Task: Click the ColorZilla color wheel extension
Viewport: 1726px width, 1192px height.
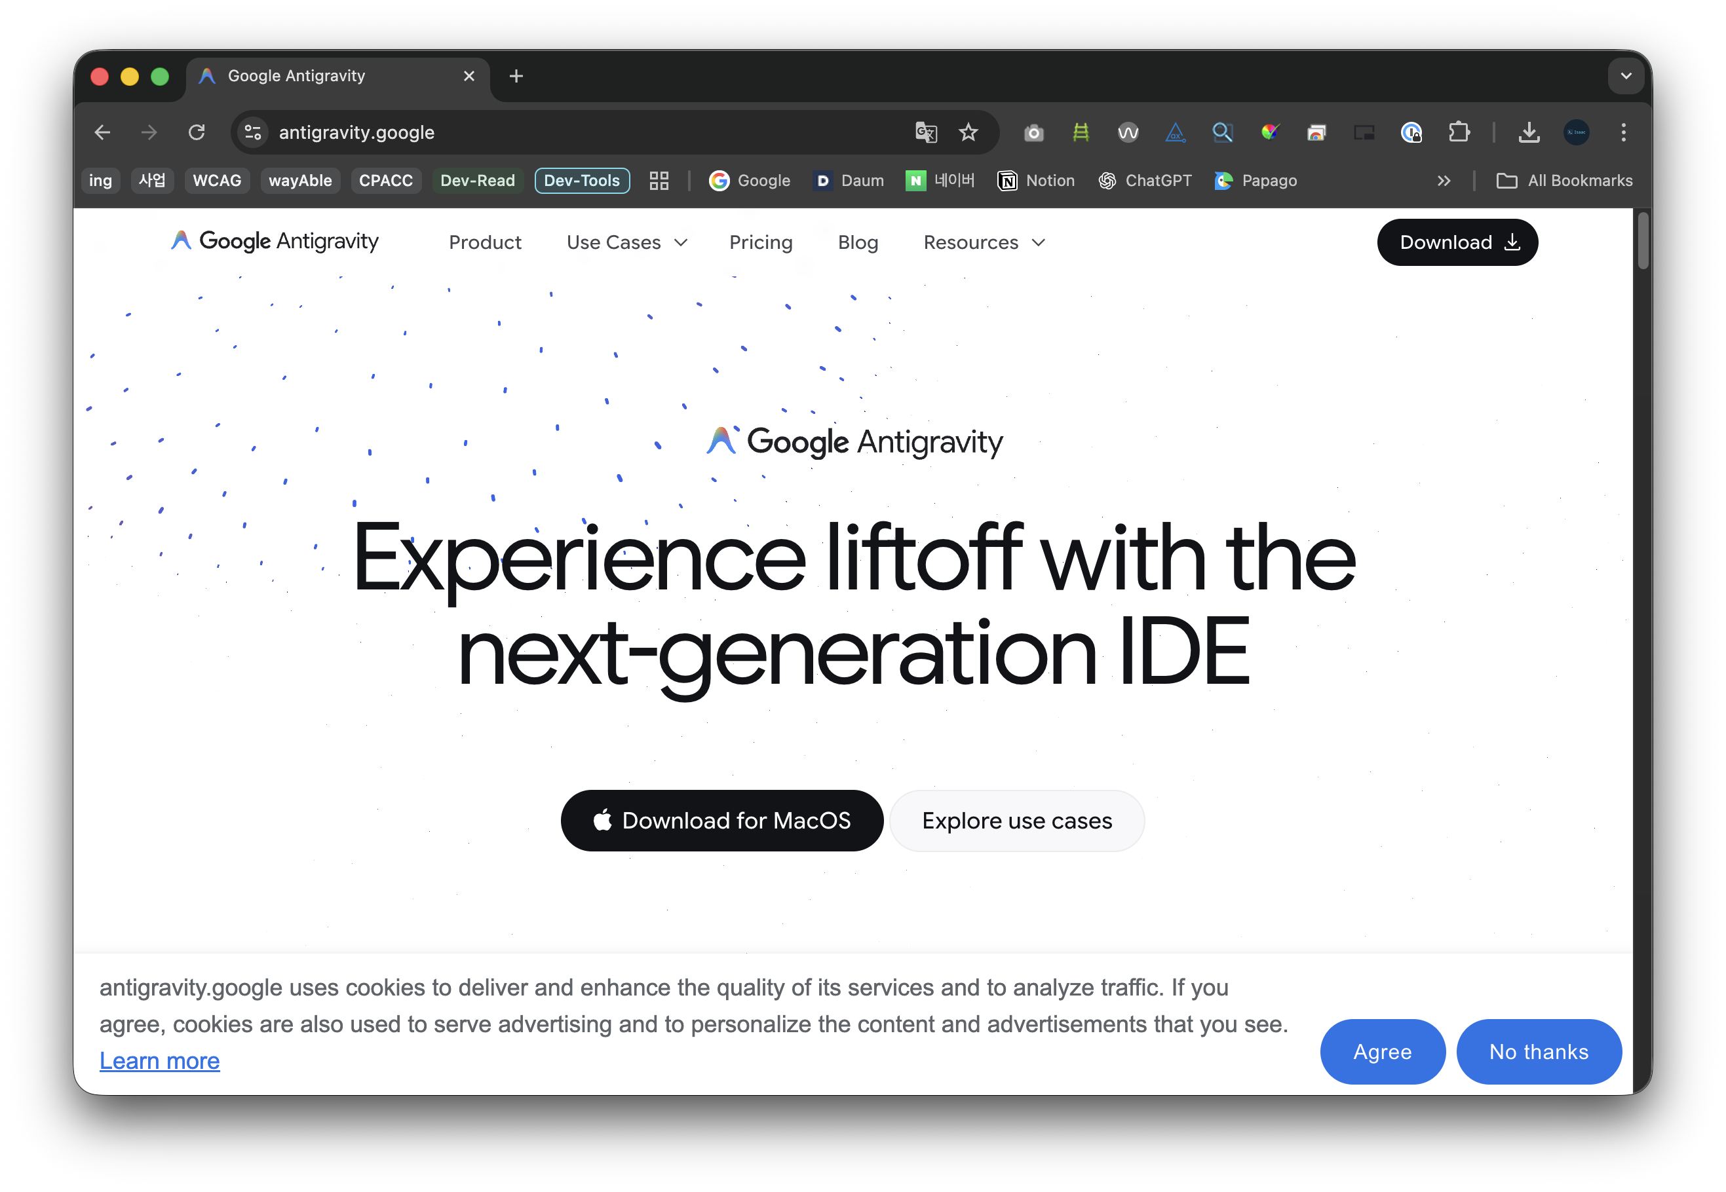Action: tap(1270, 132)
